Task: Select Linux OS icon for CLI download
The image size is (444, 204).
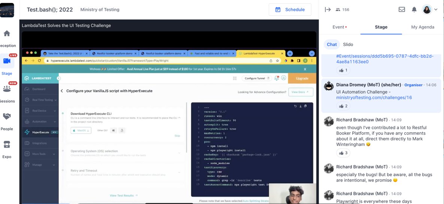Action: 122,130
